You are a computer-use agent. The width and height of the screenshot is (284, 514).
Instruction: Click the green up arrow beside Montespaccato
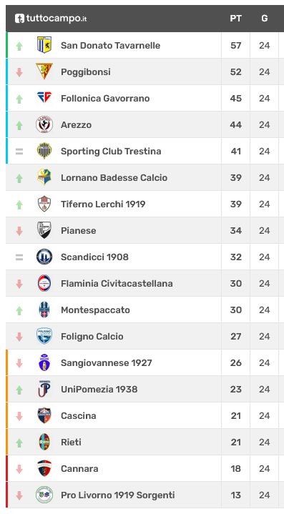tap(19, 310)
